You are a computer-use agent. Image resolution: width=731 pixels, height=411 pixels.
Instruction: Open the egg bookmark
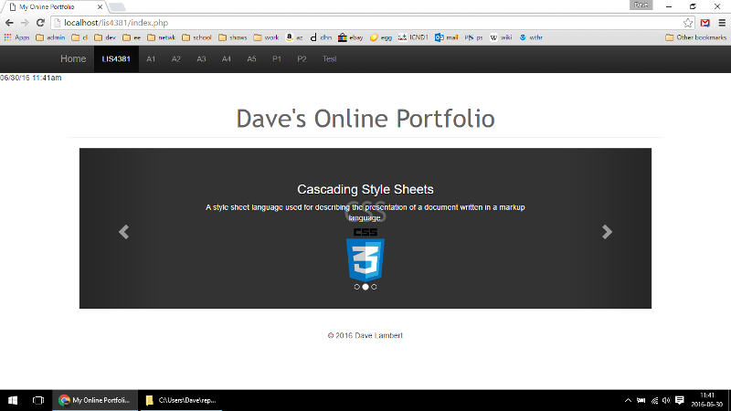pos(380,37)
